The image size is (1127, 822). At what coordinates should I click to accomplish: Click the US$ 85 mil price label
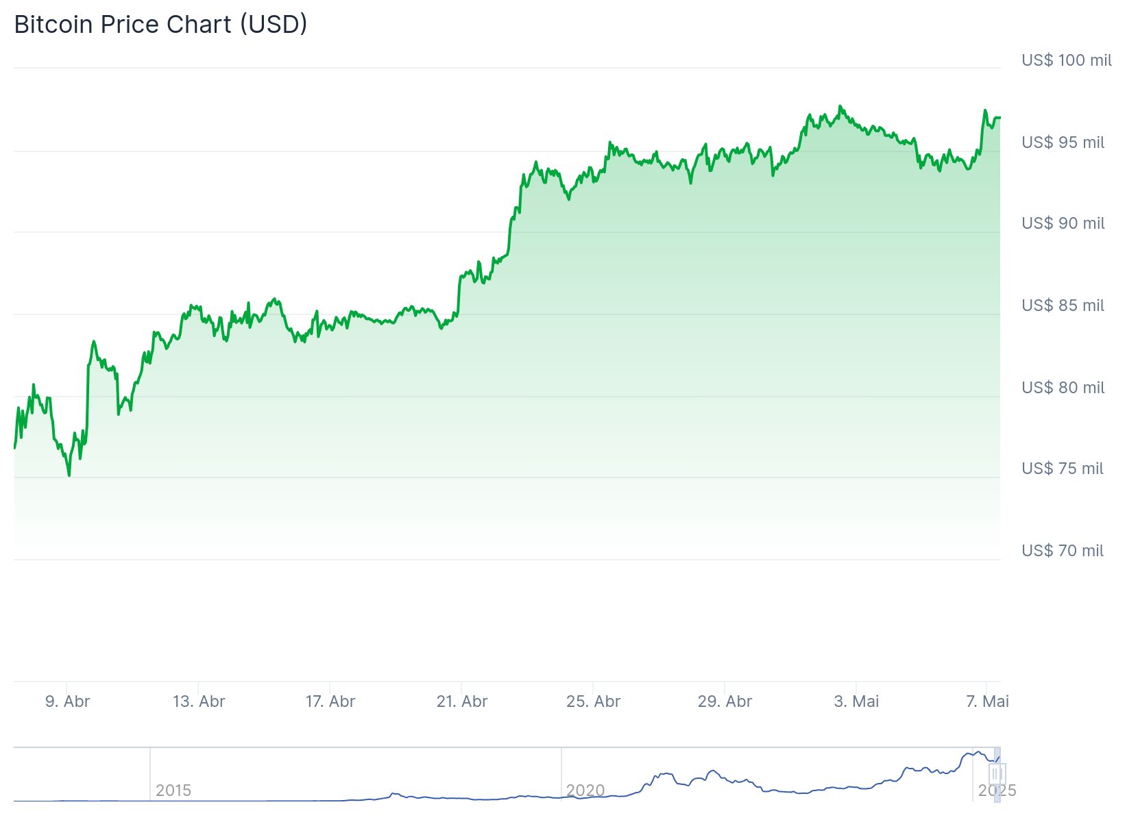pyautogui.click(x=1063, y=306)
